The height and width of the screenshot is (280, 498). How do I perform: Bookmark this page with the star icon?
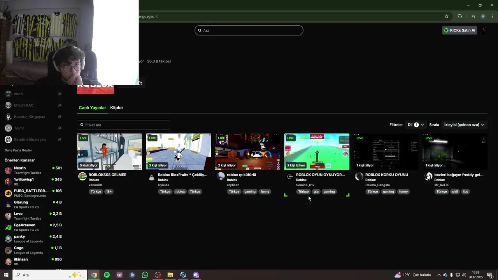tap(447, 16)
